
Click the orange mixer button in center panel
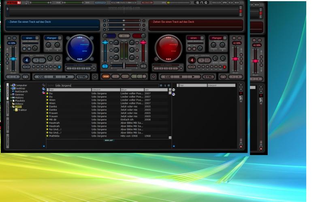tap(106, 76)
